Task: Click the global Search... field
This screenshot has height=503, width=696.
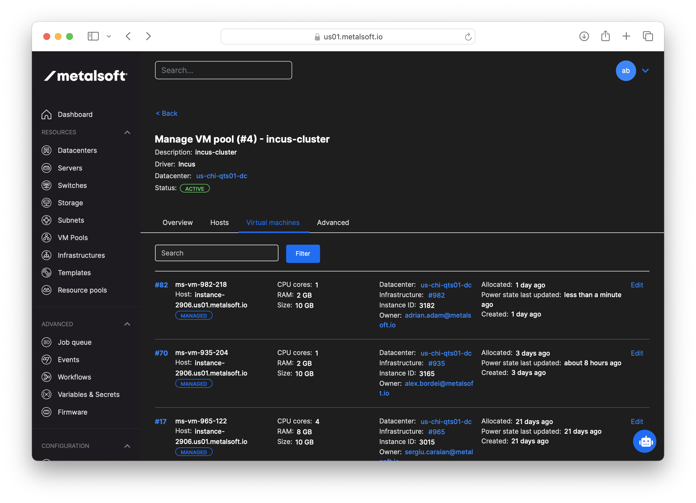Action: [223, 70]
